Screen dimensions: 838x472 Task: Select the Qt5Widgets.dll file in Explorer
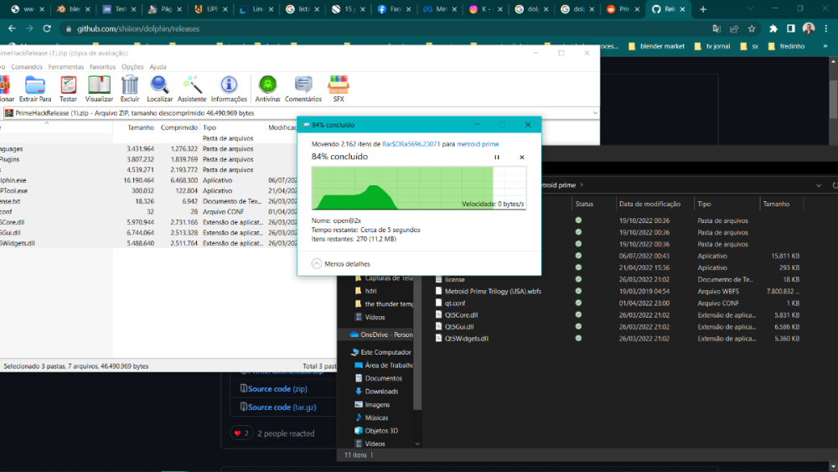(466, 339)
